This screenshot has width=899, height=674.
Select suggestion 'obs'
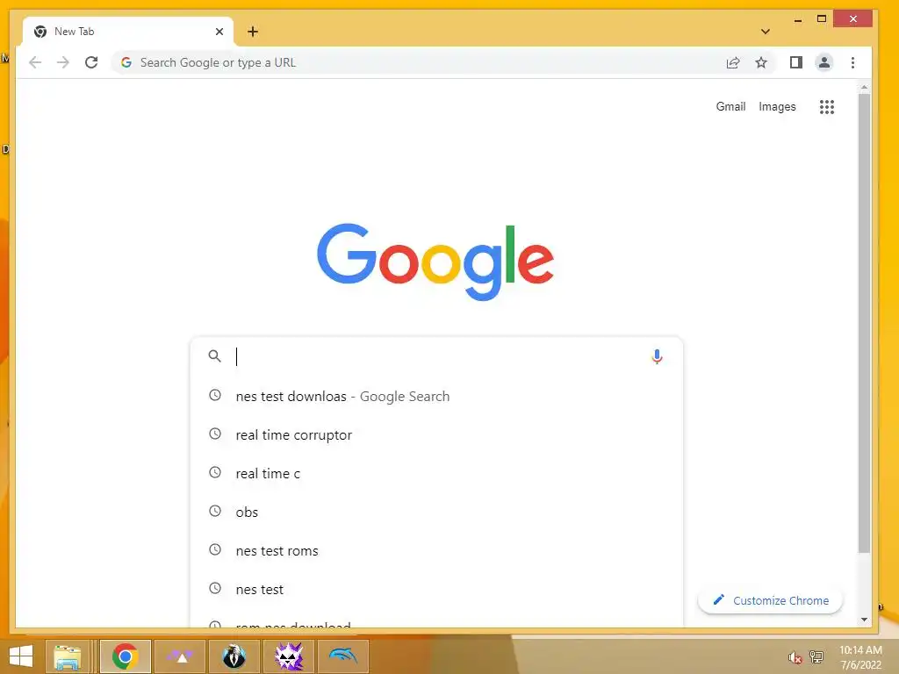(x=436, y=512)
